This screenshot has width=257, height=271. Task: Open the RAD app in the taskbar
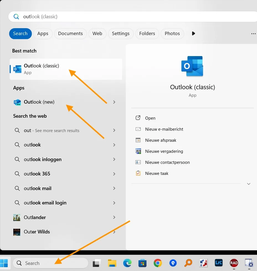234,263
